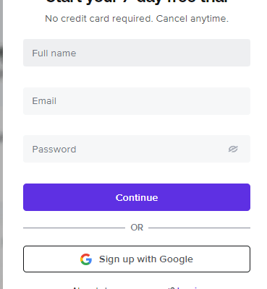Select the Email input field

(137, 101)
